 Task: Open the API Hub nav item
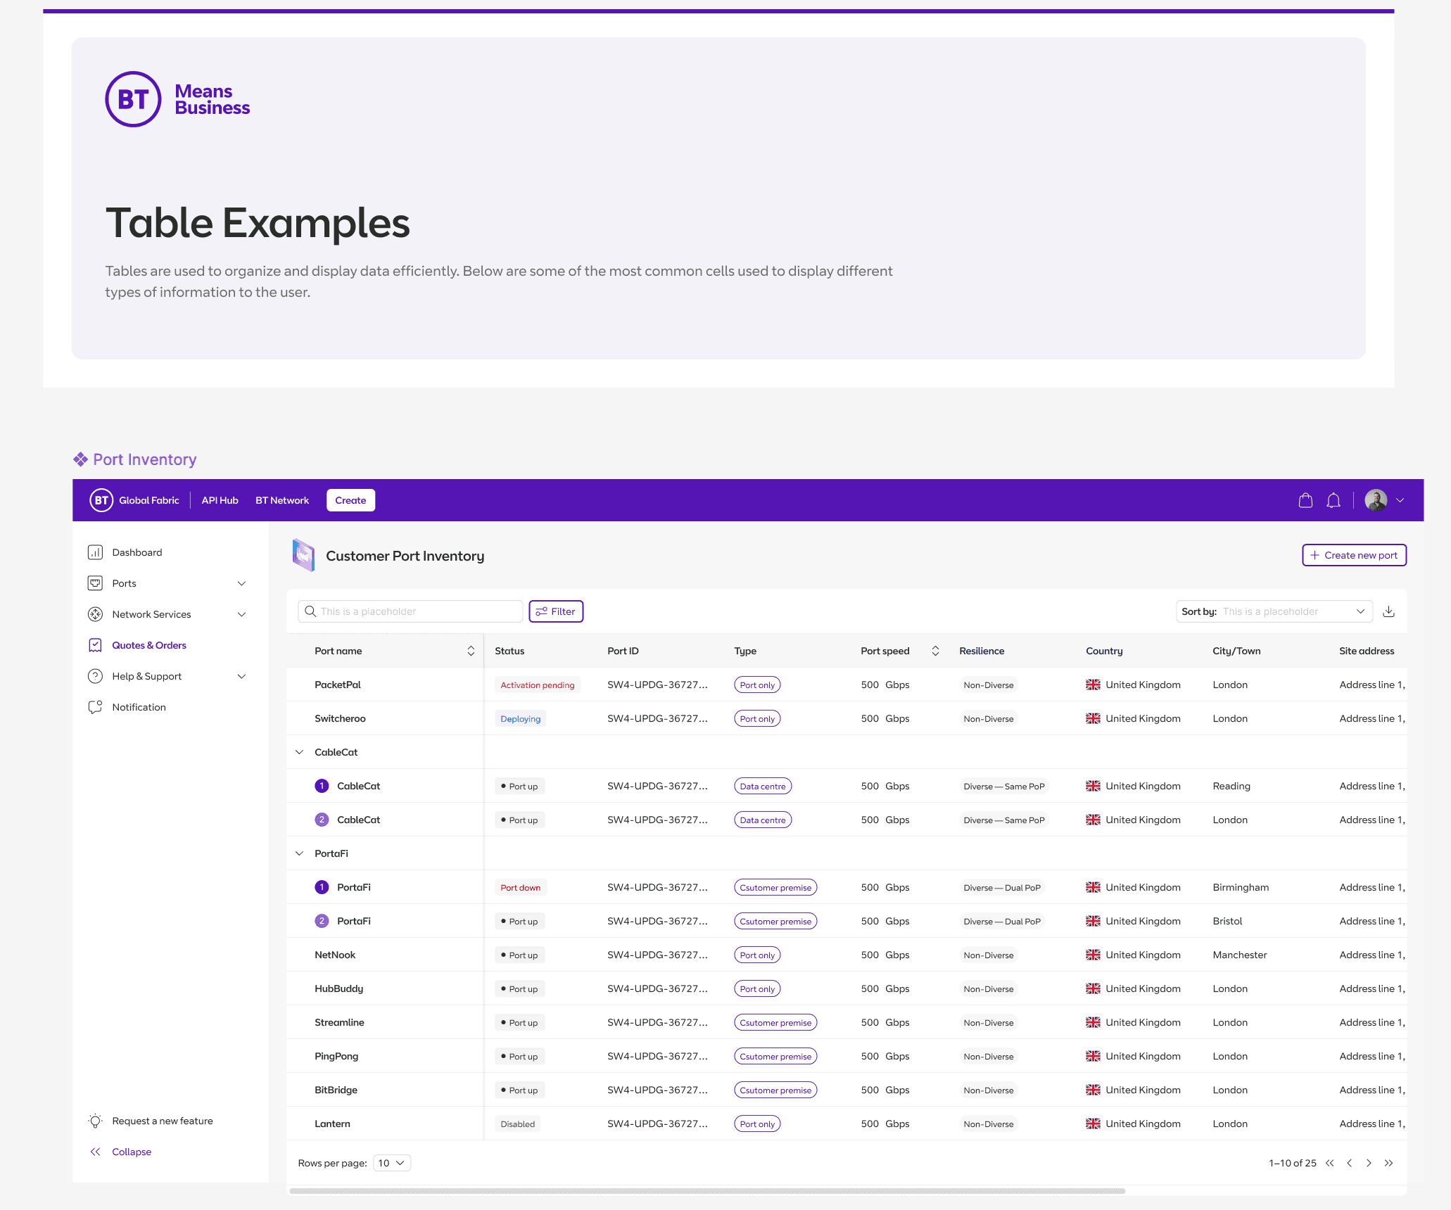[220, 500]
